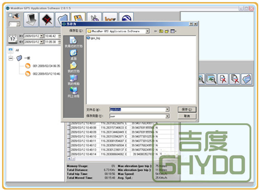
Task: Click the Google Earth globe toolbar icon
Action: tap(126, 17)
